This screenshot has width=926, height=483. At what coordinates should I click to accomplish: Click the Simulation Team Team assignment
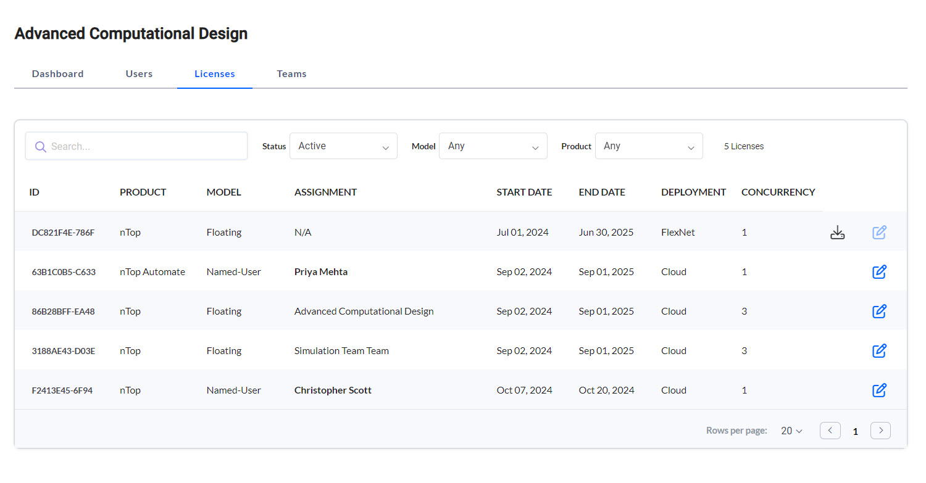click(x=341, y=351)
